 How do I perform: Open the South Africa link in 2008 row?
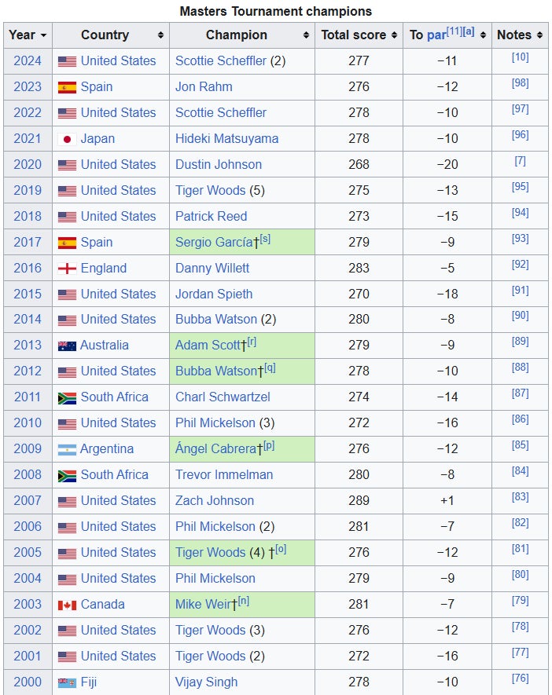tap(114, 475)
